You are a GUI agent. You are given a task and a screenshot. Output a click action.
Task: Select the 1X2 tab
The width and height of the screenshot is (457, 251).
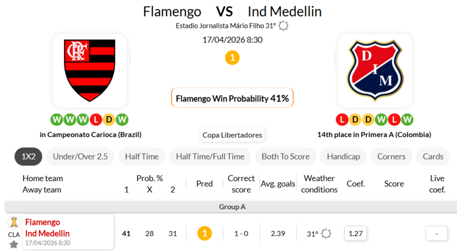(28, 156)
